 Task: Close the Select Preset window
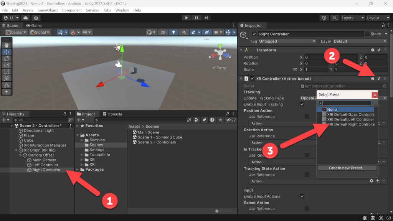[x=375, y=95]
